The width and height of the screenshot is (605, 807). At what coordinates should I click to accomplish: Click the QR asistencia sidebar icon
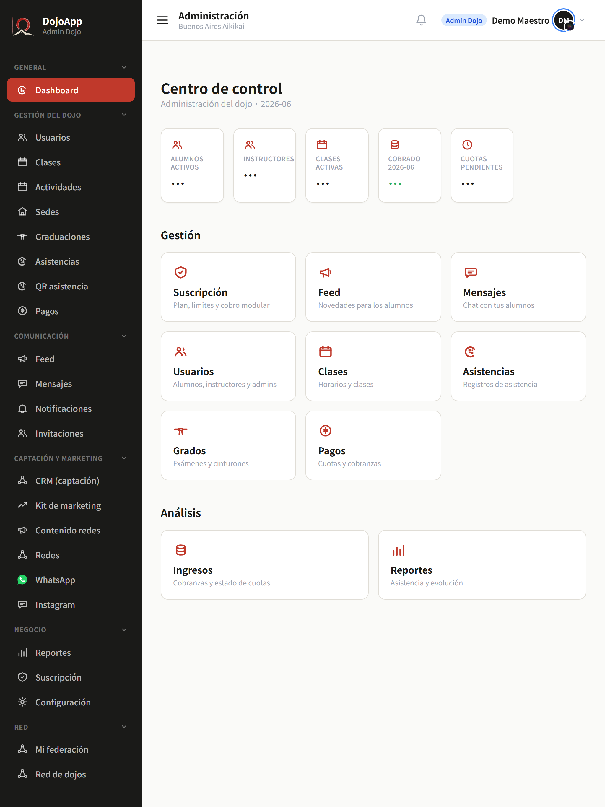pyautogui.click(x=22, y=286)
